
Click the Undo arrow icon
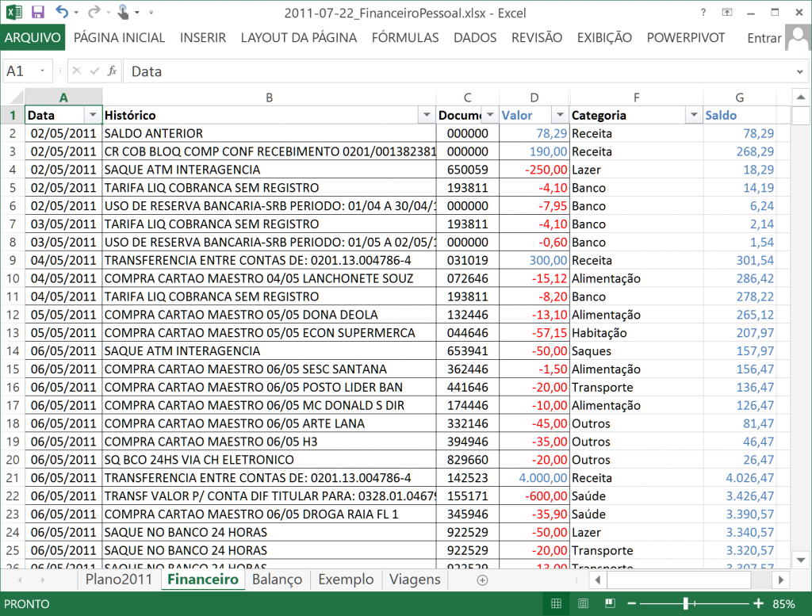click(x=62, y=12)
